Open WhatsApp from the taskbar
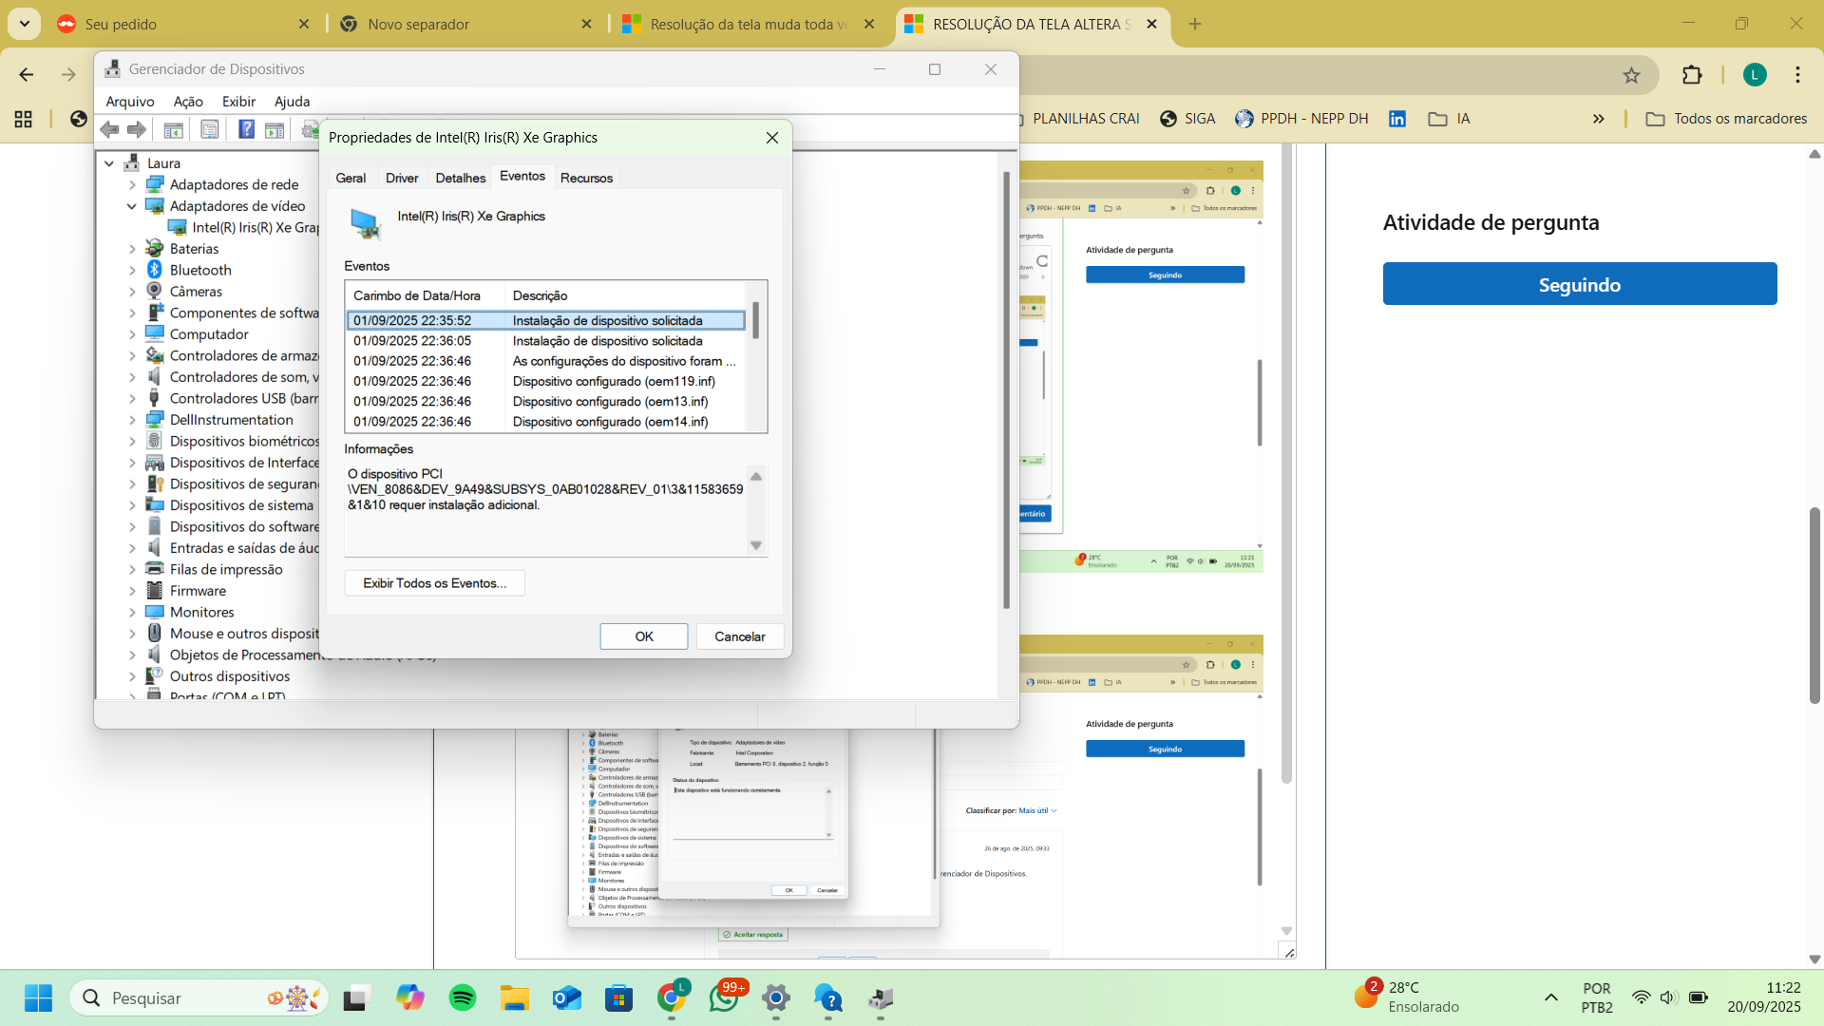This screenshot has height=1026, width=1824. [x=725, y=998]
